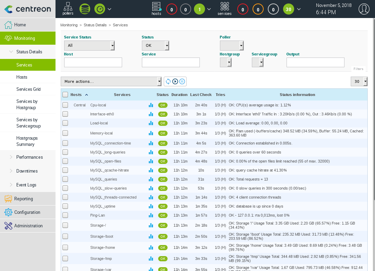Open the graph icon for Cpu-local
This screenshot has width=375, height=271.
151,105
